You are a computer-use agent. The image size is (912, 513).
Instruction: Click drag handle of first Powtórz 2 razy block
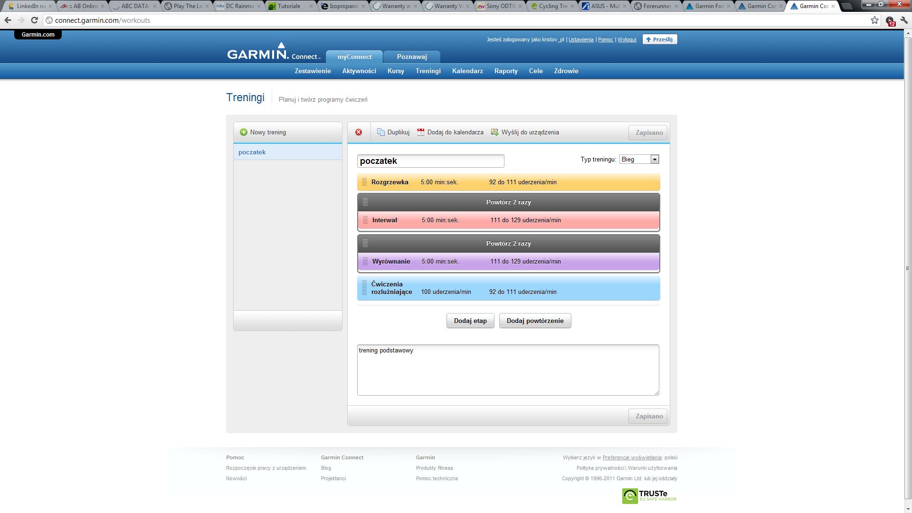[365, 202]
